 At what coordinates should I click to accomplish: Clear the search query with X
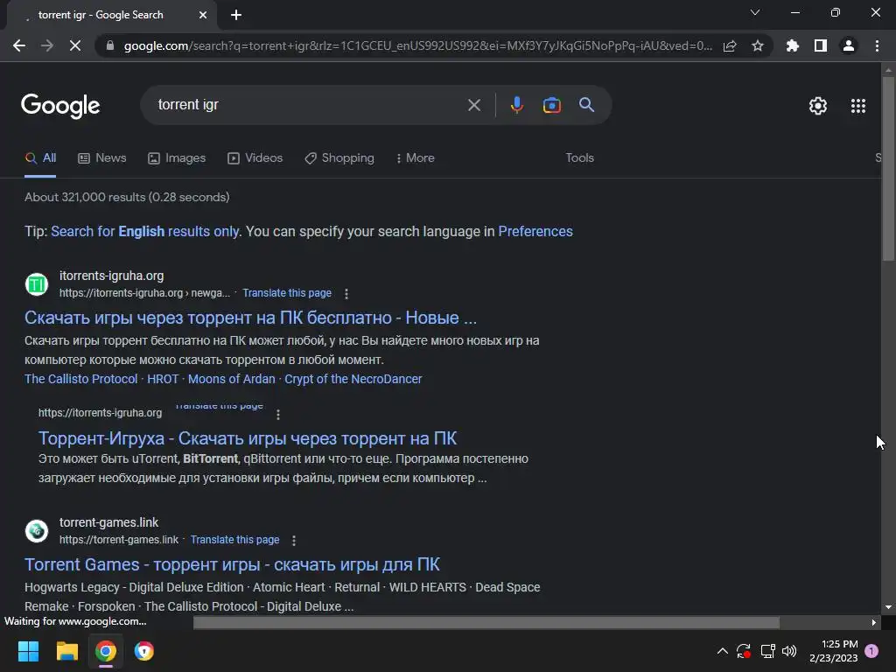pyautogui.click(x=474, y=105)
